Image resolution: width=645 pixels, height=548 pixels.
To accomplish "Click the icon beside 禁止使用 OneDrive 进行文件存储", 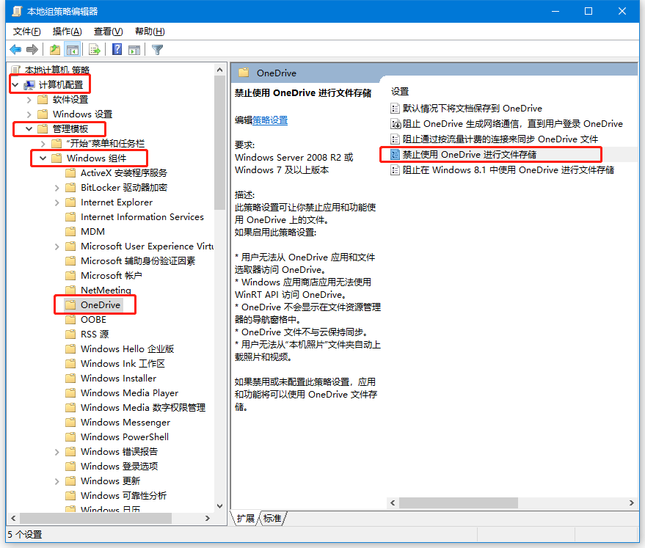I will tap(395, 155).
